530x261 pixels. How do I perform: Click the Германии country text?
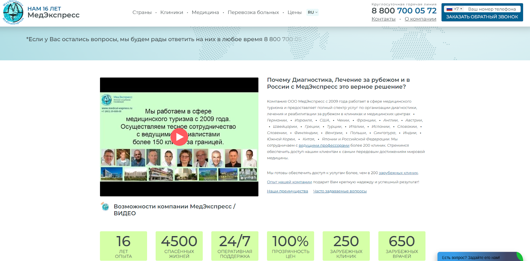[277, 120]
